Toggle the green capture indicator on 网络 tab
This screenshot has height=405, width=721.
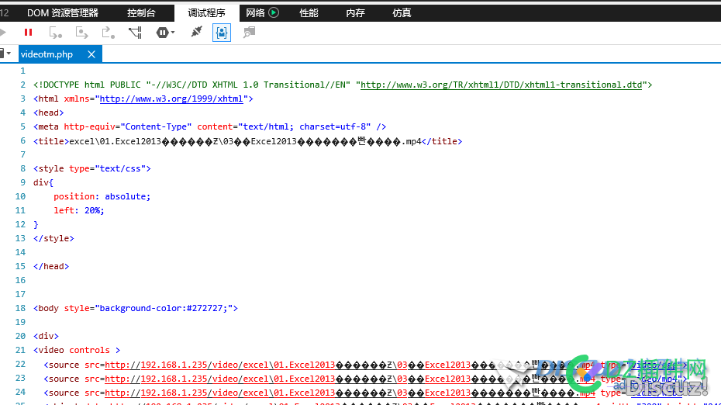click(x=274, y=12)
